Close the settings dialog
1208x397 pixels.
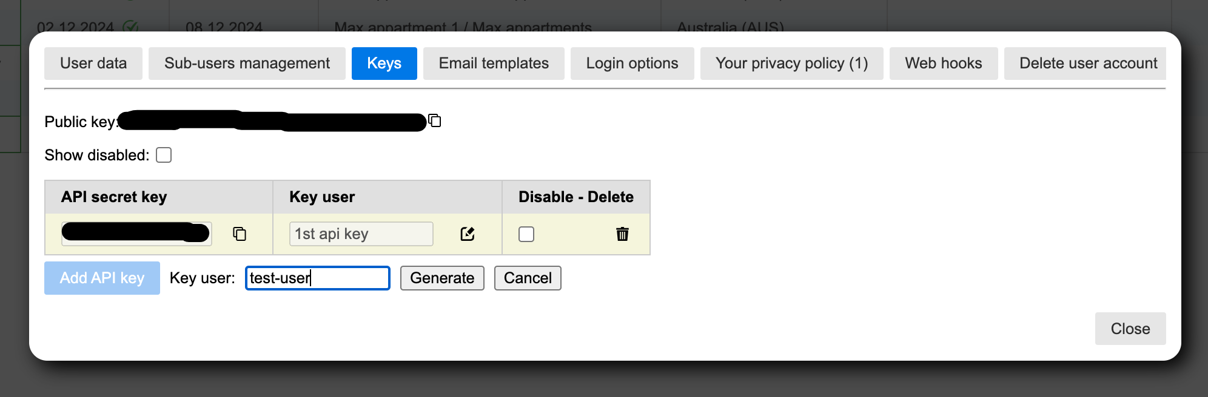coord(1130,329)
